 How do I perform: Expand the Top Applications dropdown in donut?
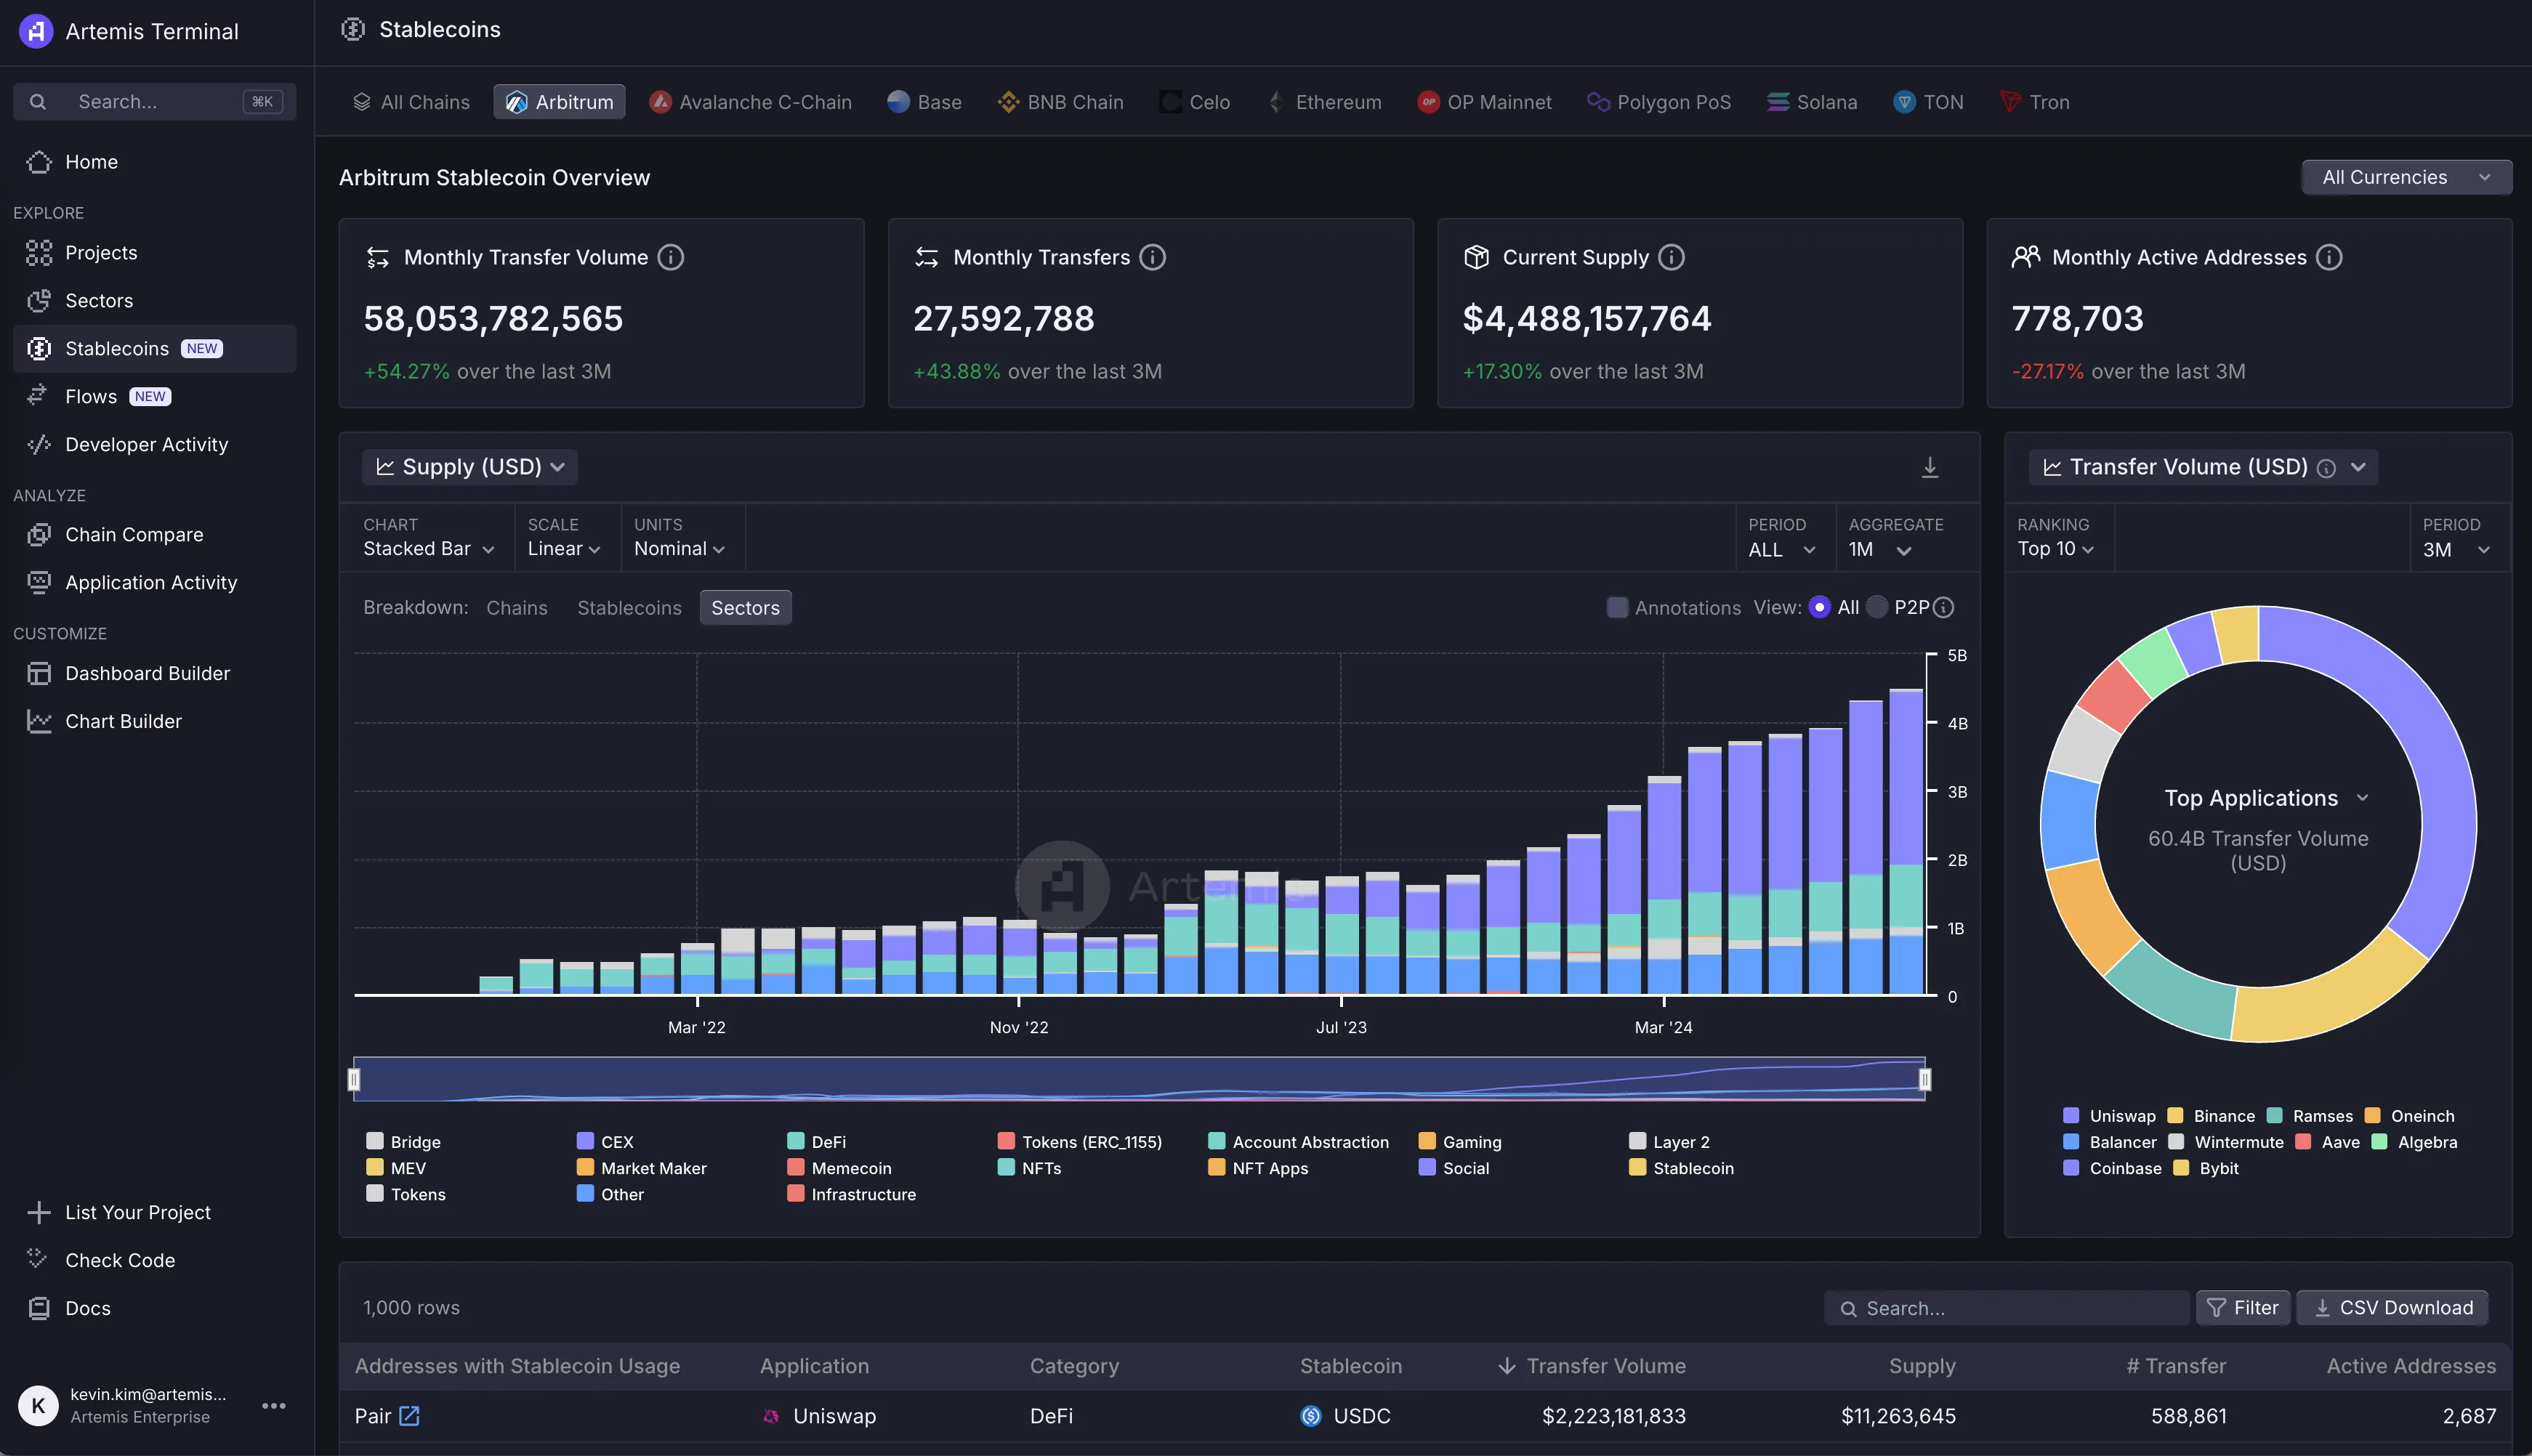[x=2266, y=798]
